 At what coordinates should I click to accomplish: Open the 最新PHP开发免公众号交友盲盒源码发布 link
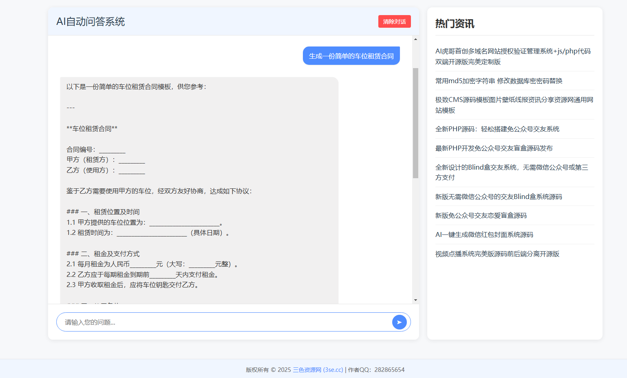[x=493, y=148]
